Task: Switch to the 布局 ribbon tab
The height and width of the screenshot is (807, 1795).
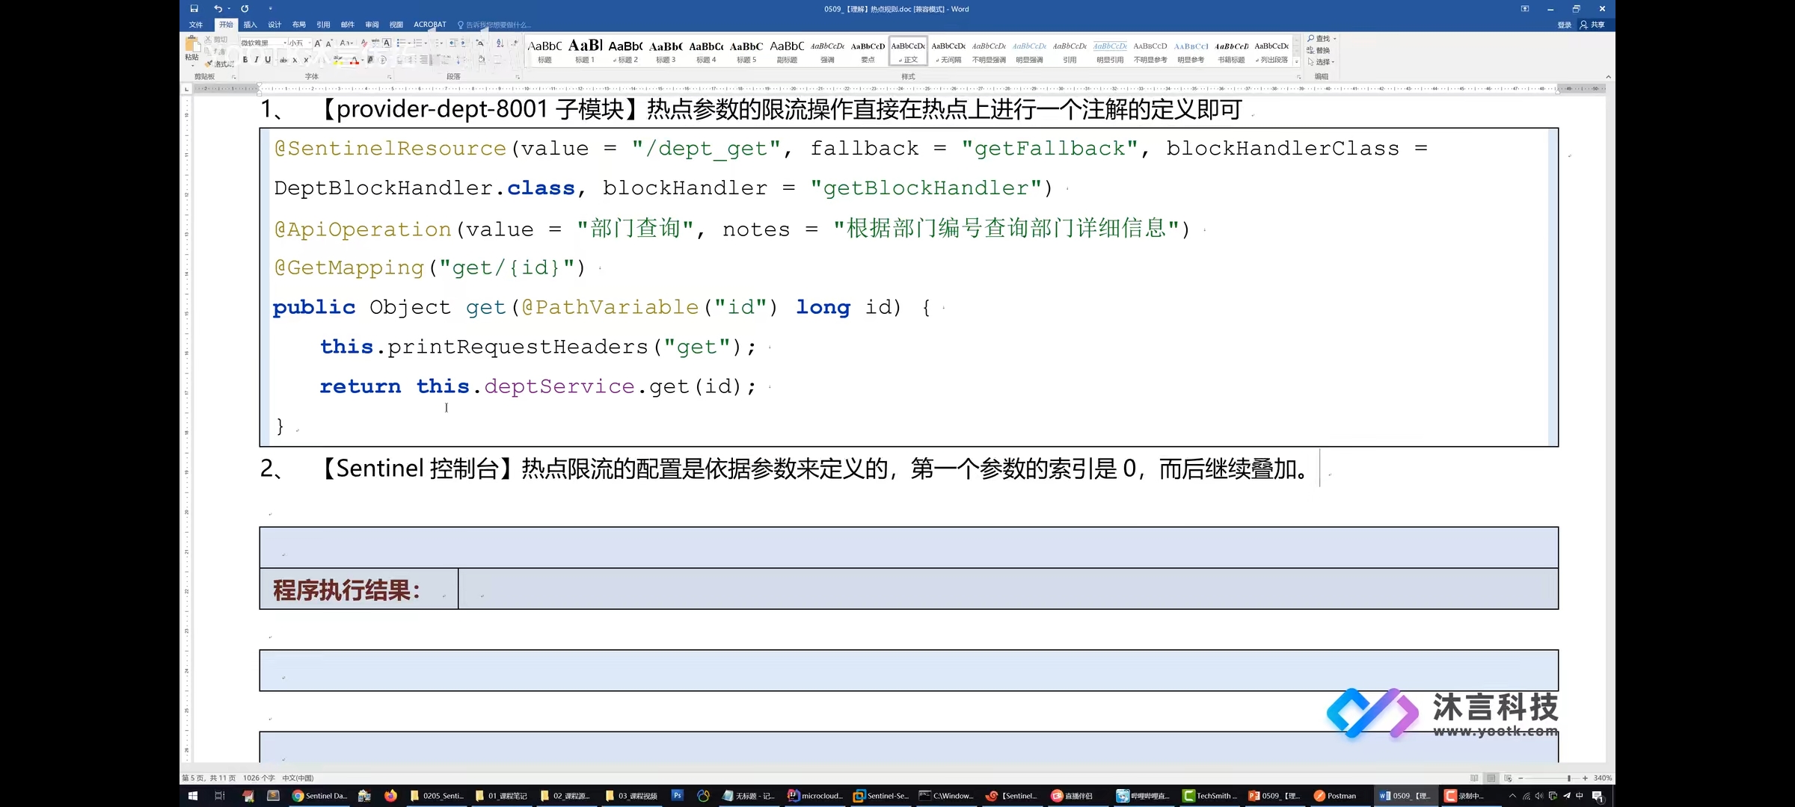Action: tap(298, 25)
